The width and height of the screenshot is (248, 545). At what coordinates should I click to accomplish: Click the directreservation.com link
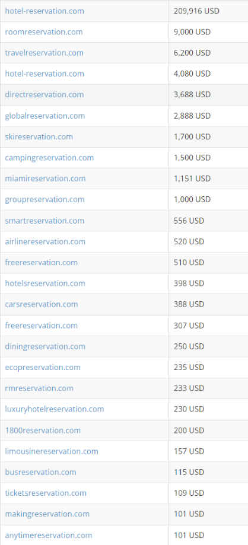pyautogui.click(x=44, y=94)
